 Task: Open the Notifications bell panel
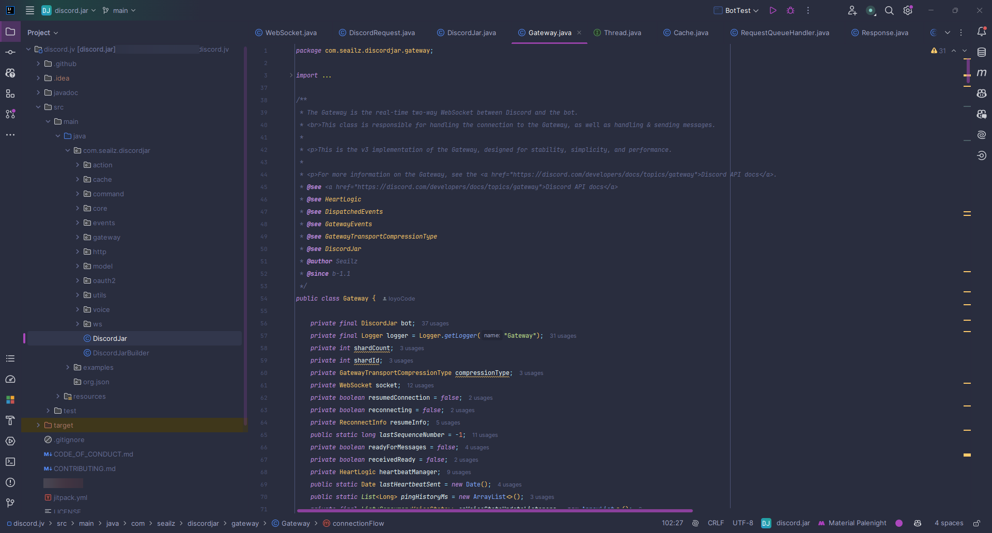tap(982, 32)
